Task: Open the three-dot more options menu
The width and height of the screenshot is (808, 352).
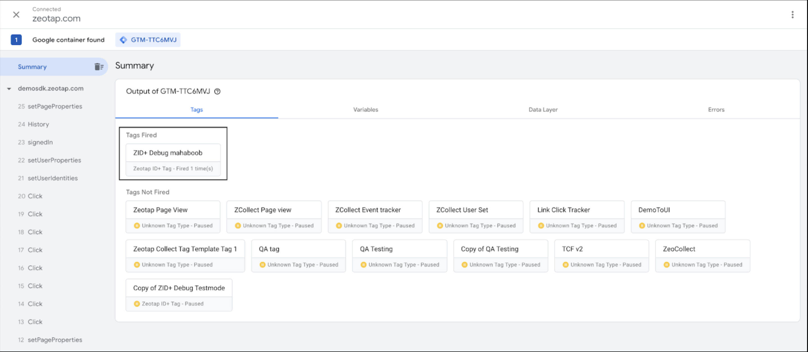Action: tap(792, 15)
